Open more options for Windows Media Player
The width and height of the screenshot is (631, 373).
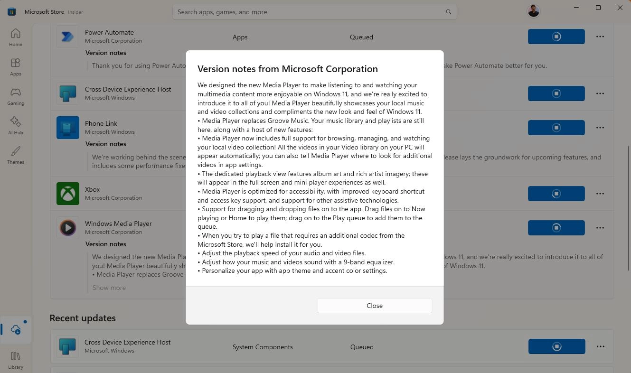pyautogui.click(x=600, y=228)
